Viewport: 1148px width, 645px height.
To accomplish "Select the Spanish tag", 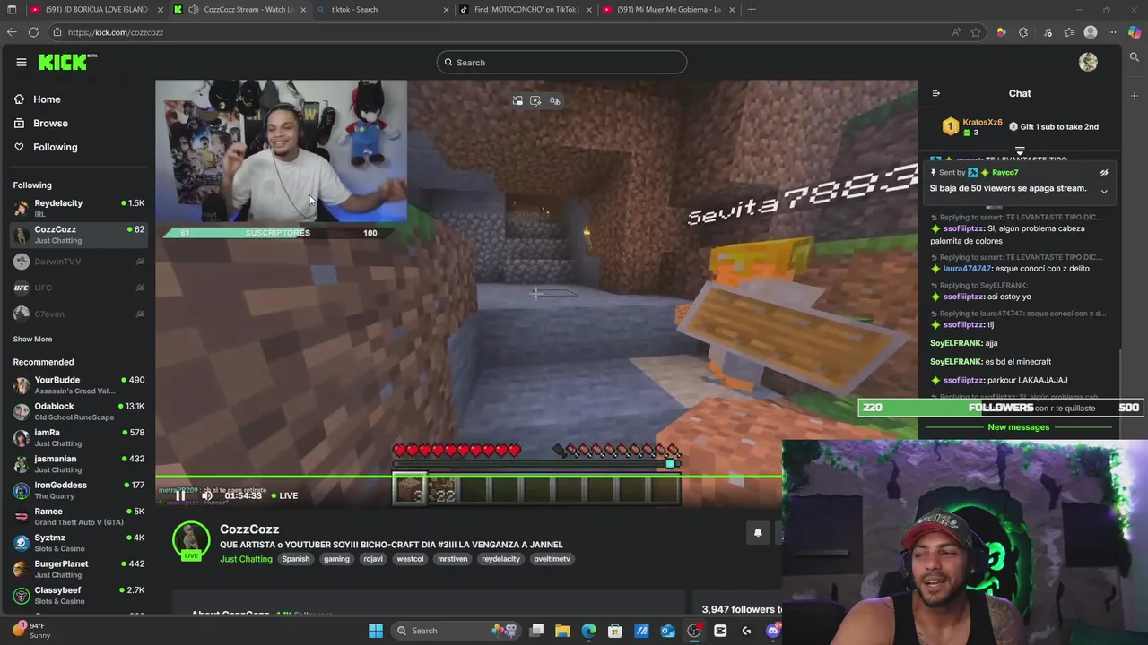I will pos(295,559).
